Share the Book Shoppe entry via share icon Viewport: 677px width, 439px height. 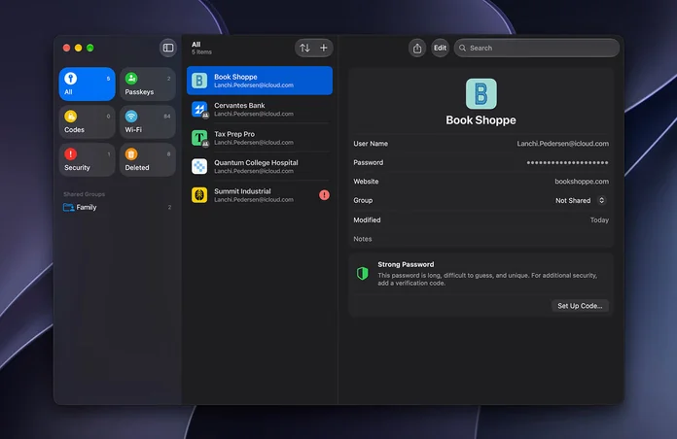(417, 48)
